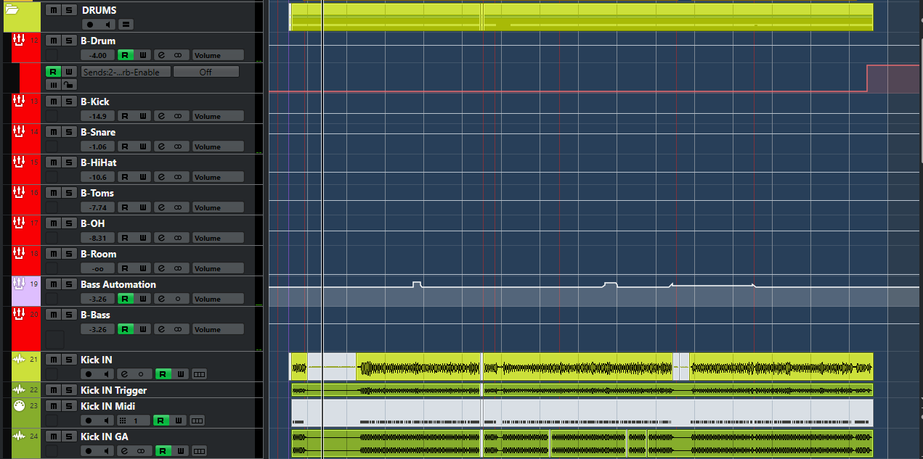This screenshot has height=459, width=923.
Task: Solo the B-HiHat track
Action: tap(68, 162)
